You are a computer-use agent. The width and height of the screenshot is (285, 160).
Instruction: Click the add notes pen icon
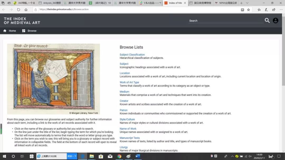pos(266,10)
